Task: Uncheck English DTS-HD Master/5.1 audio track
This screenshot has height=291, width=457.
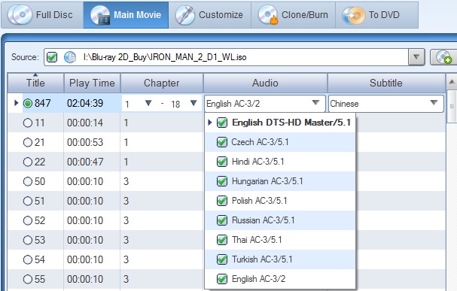Action: pyautogui.click(x=222, y=123)
